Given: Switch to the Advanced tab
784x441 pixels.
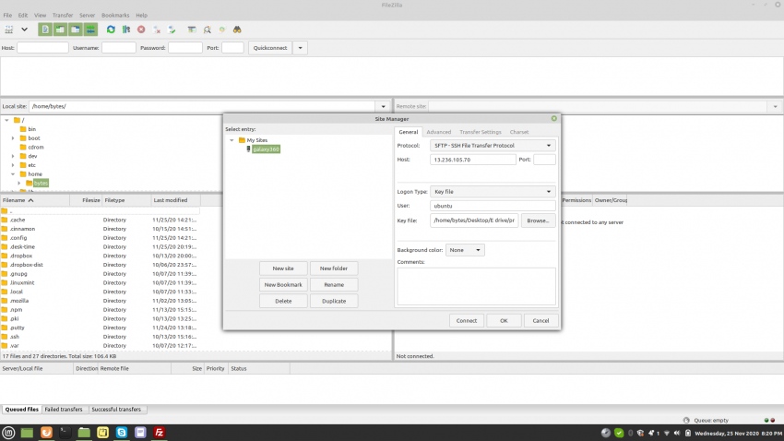Looking at the screenshot, I should point(438,132).
